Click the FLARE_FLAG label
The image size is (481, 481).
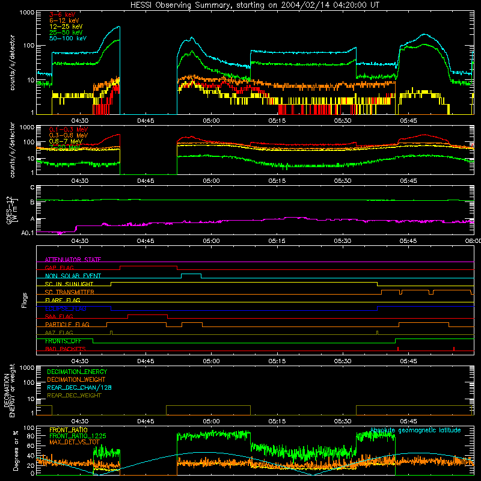pyautogui.click(x=63, y=300)
